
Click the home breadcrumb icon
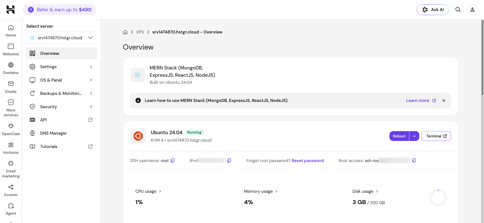[125, 32]
